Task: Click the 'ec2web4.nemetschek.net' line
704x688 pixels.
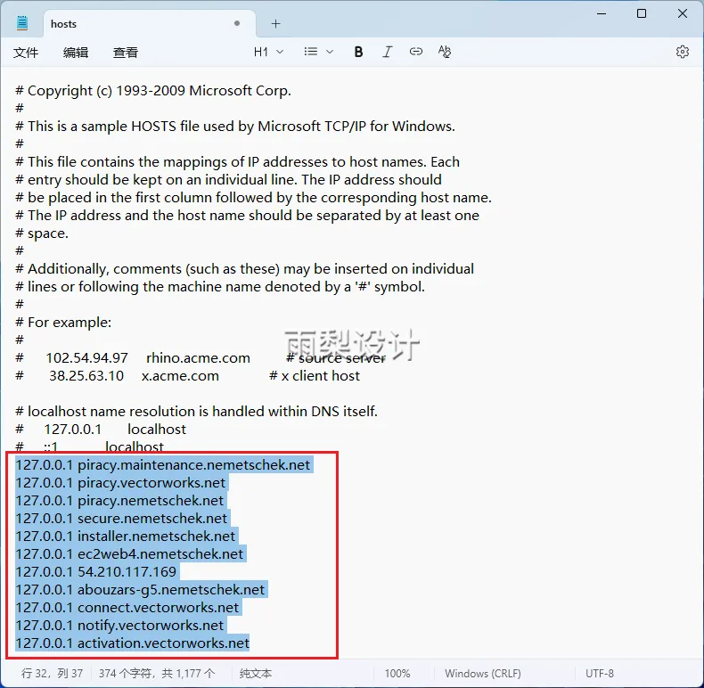Action: (129, 554)
